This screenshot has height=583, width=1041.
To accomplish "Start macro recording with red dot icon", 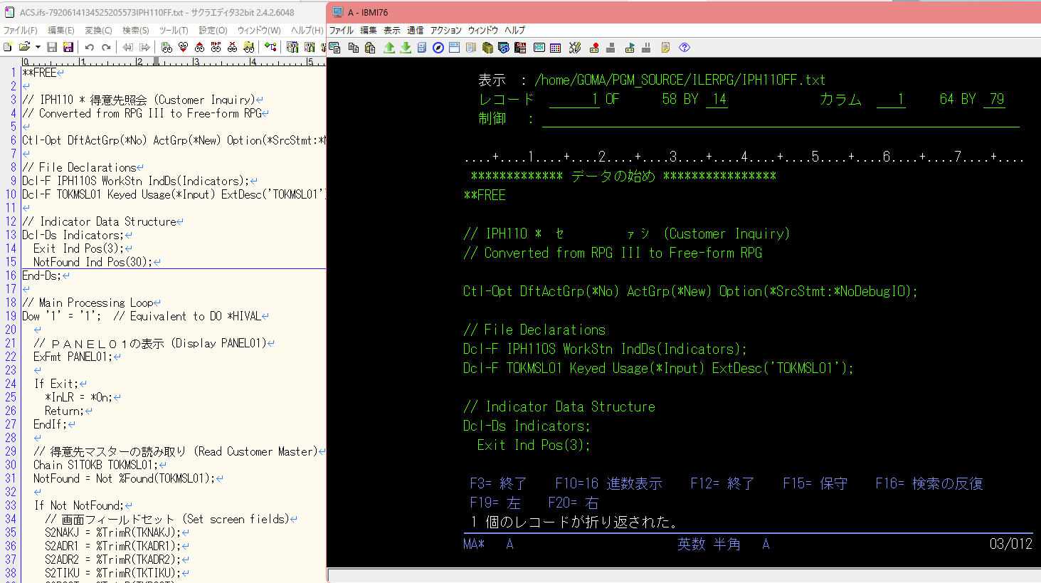I will pyautogui.click(x=594, y=48).
